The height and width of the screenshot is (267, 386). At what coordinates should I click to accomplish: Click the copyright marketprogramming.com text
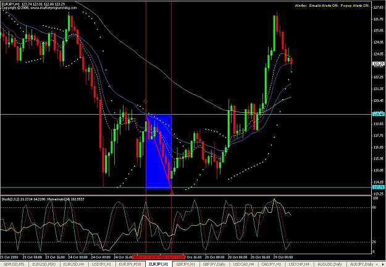coord(39,8)
